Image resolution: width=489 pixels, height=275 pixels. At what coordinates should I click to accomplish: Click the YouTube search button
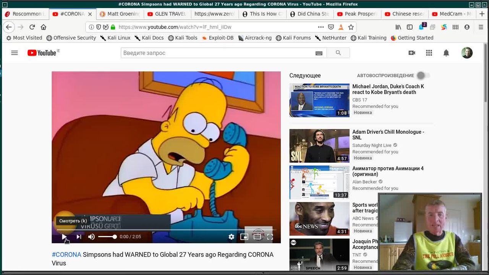[338, 53]
